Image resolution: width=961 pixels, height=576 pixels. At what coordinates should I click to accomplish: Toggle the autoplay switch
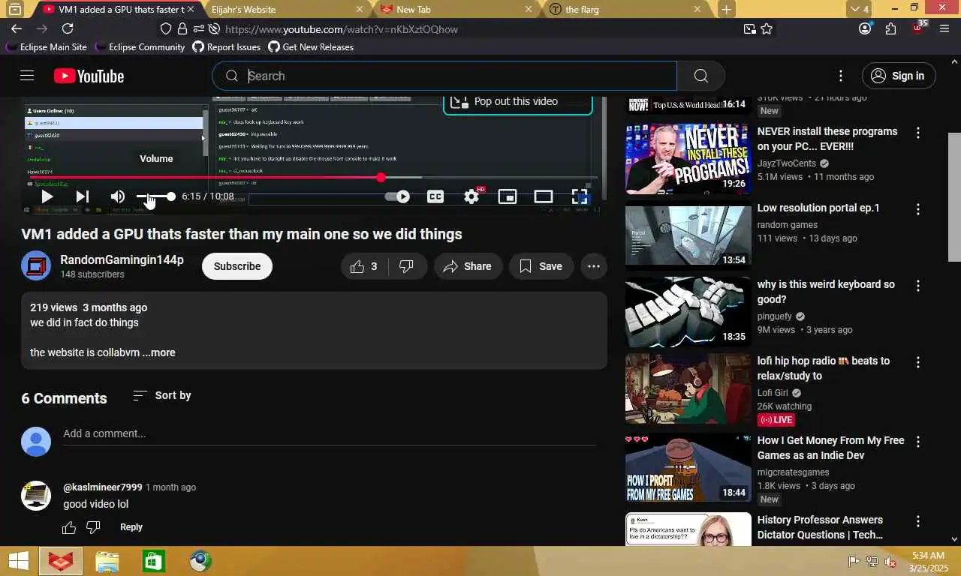tap(397, 196)
